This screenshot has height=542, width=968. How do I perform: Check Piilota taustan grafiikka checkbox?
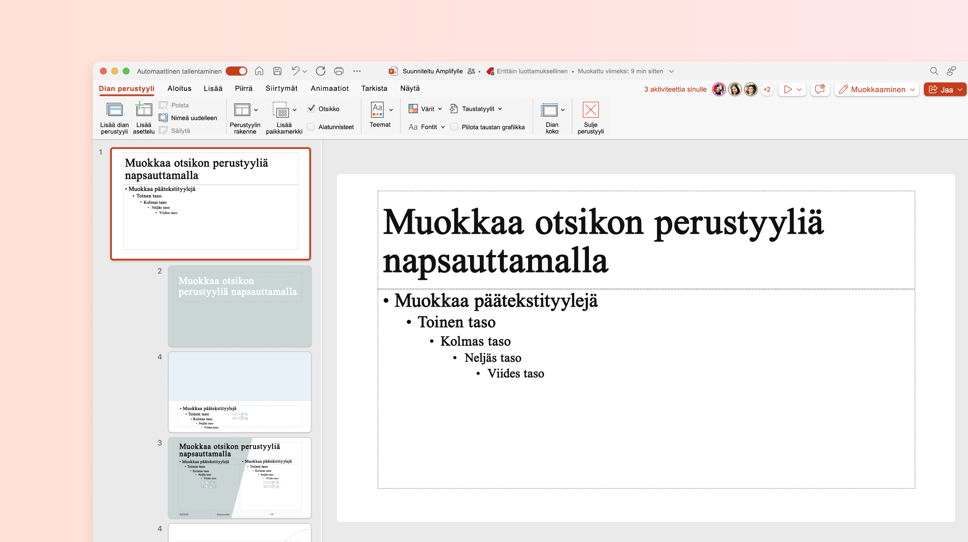point(454,127)
